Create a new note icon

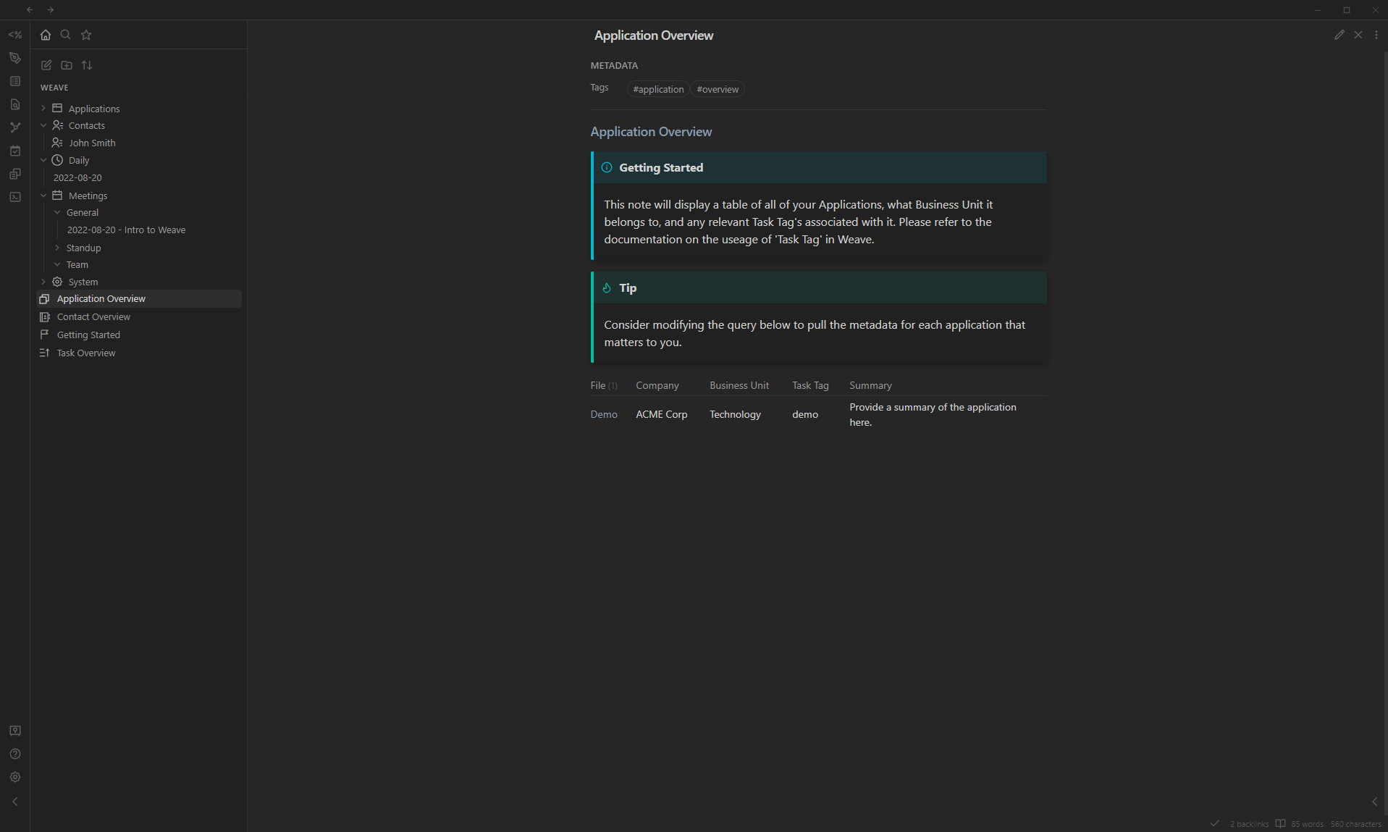pyautogui.click(x=46, y=65)
